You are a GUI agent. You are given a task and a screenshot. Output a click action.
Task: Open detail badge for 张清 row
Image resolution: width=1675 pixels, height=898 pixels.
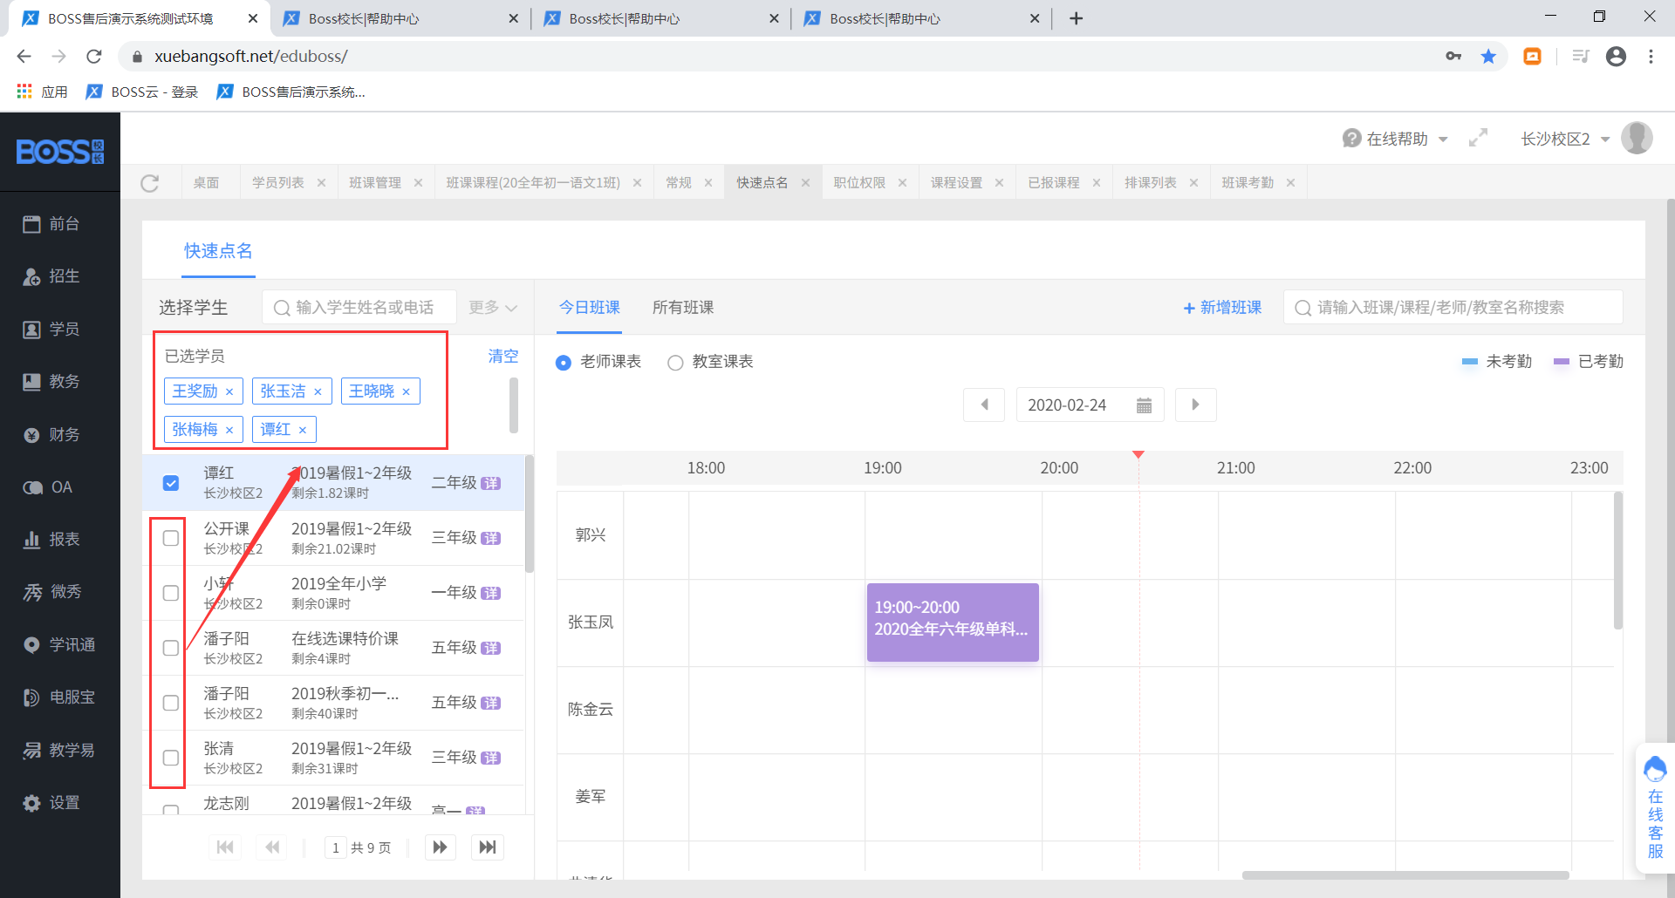[491, 758]
